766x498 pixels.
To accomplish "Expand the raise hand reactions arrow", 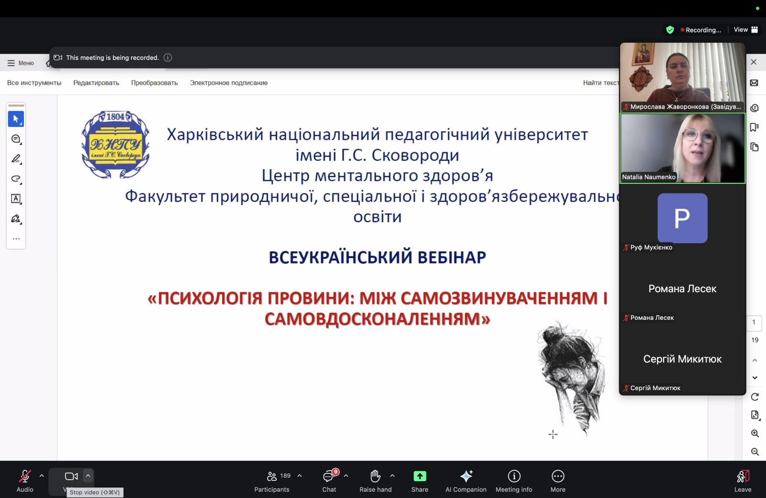I will tap(393, 476).
